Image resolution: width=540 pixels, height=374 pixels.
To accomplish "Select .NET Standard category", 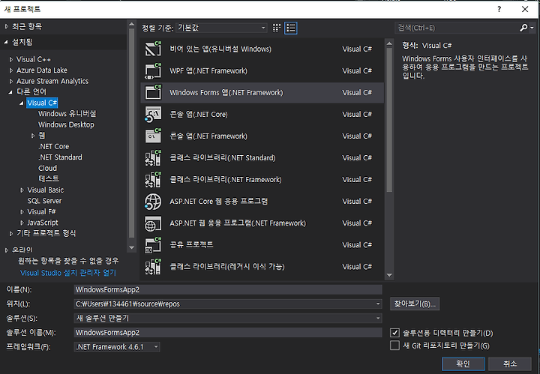I will pyautogui.click(x=60, y=157).
